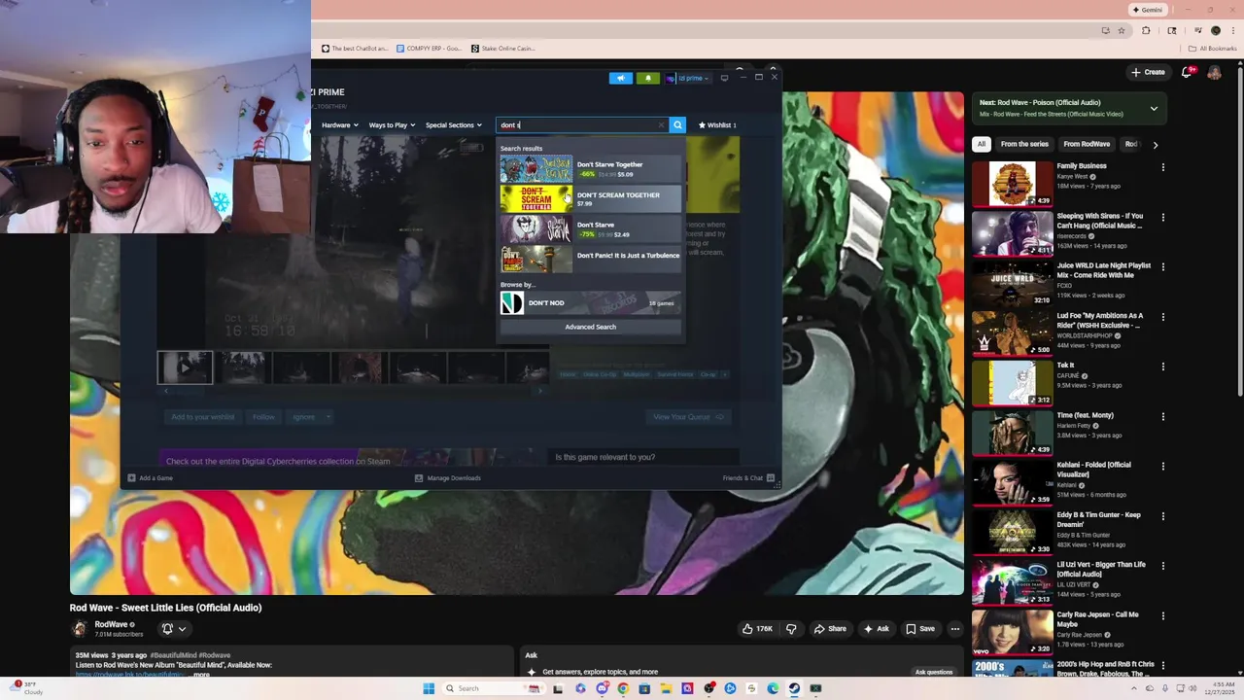Viewport: 1244px width, 700px height.
Task: Open Chrome extensions puzzle icon
Action: [x=1146, y=30]
